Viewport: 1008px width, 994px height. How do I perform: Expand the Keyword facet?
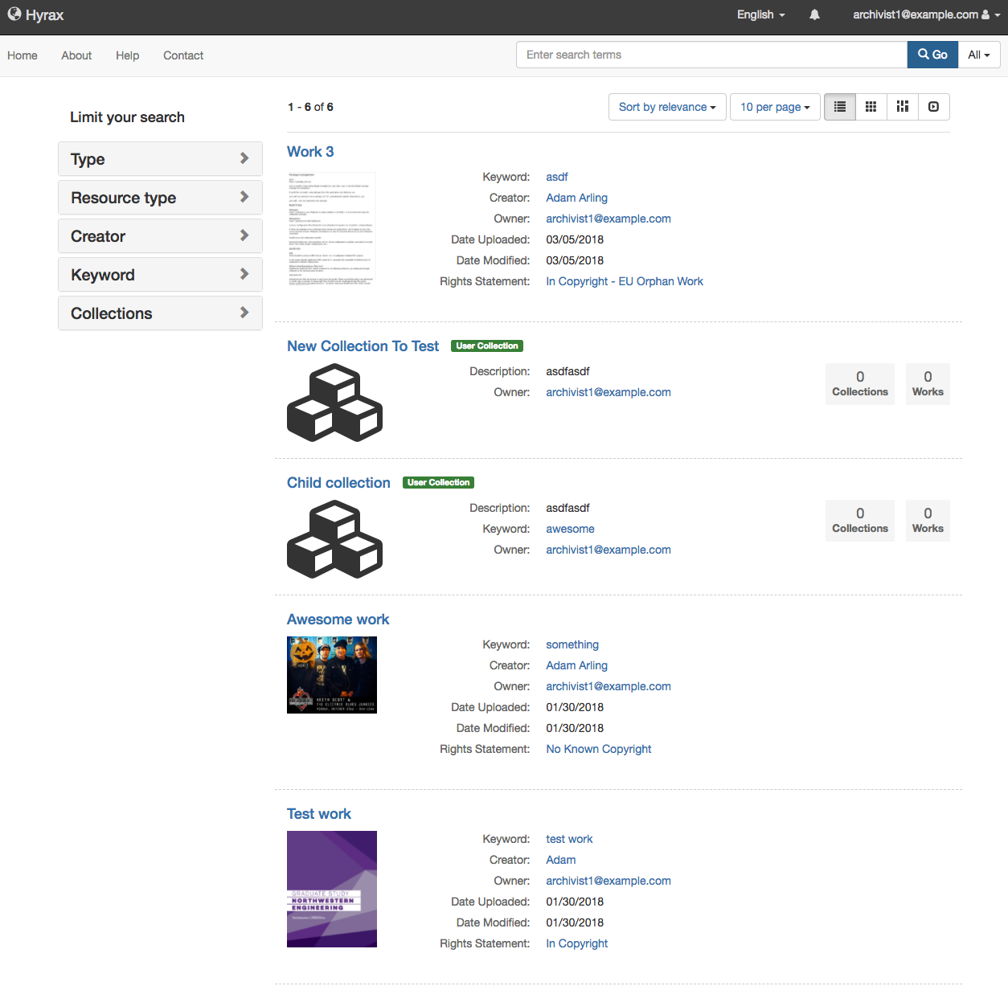pos(160,275)
